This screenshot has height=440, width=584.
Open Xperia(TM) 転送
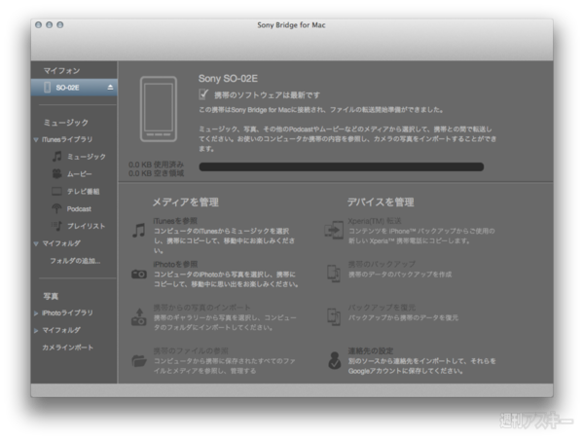tap(375, 221)
